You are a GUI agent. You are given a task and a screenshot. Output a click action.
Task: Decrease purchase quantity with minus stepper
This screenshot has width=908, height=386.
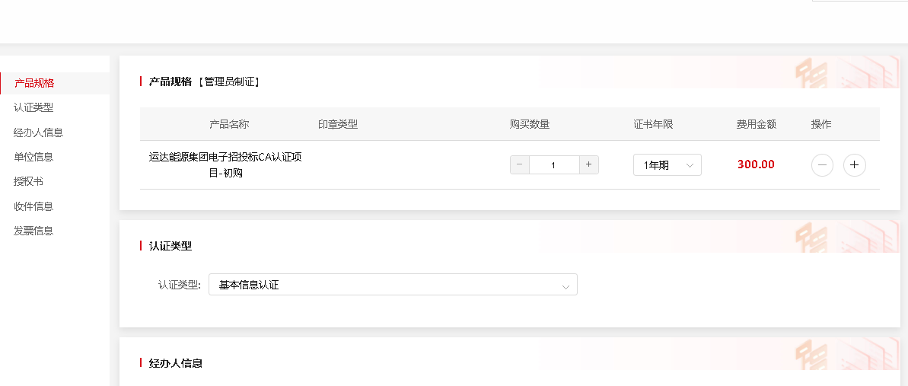[x=520, y=164]
